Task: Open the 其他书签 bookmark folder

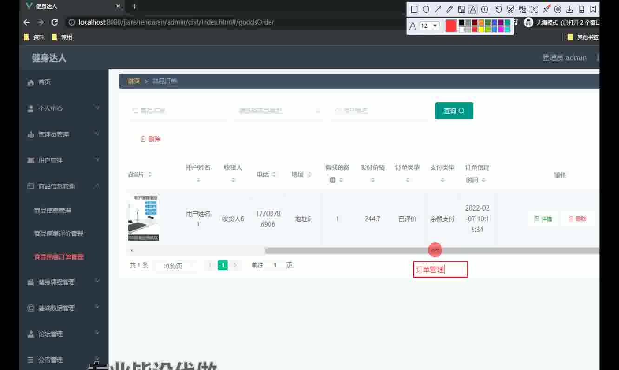Action: click(583, 37)
